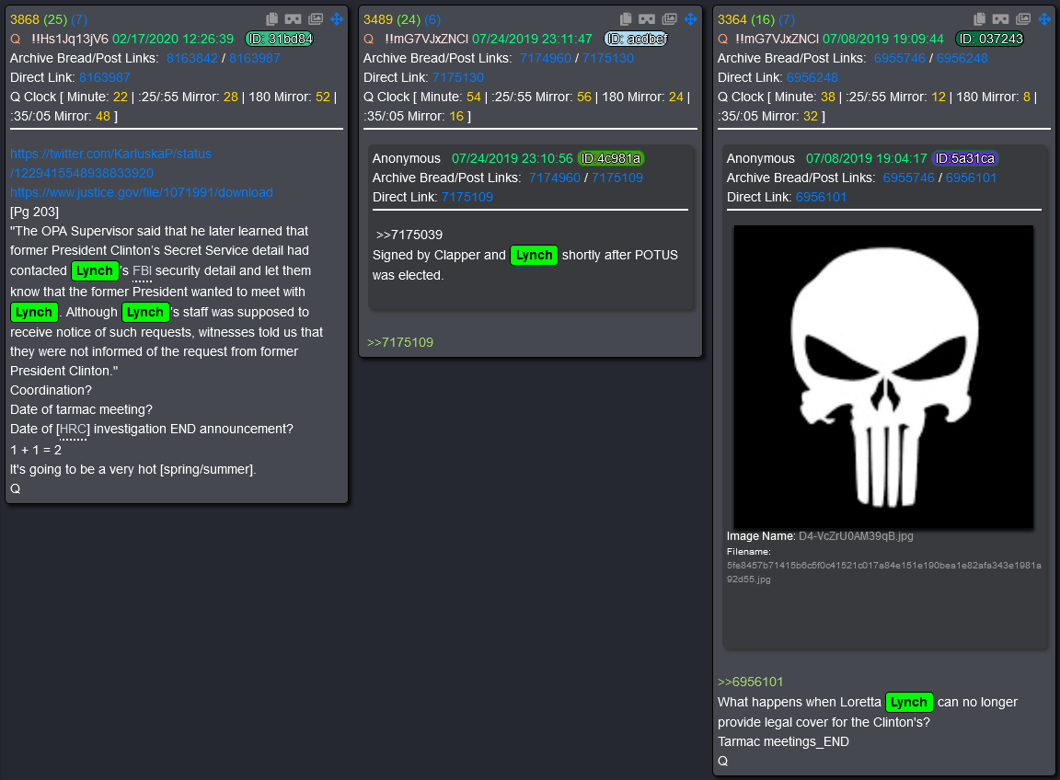
Task: Click the blue move arrows on post 3868
Action: coord(337,19)
